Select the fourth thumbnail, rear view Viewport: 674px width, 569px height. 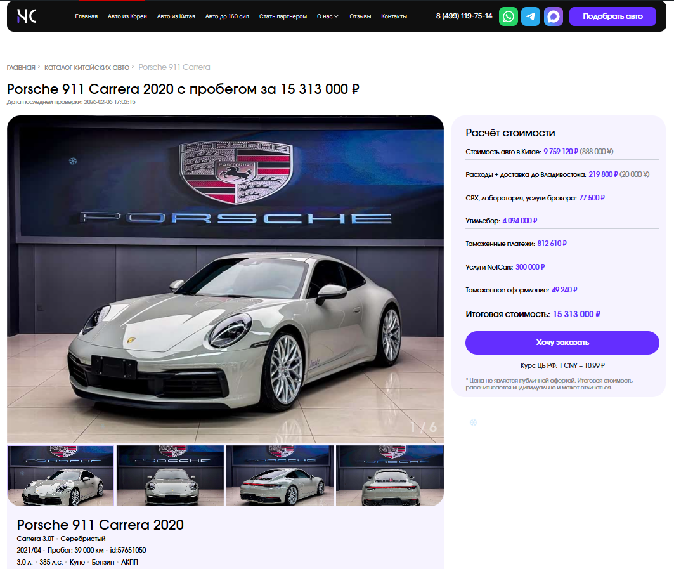(x=389, y=476)
